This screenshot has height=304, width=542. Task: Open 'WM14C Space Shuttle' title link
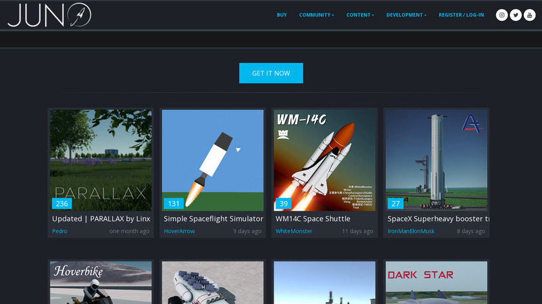tap(313, 219)
